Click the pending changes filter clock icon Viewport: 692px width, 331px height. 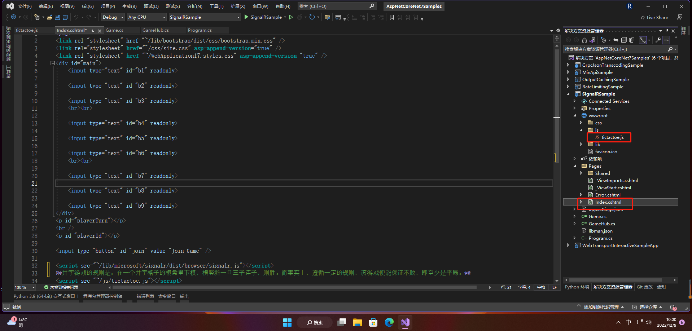coord(603,40)
